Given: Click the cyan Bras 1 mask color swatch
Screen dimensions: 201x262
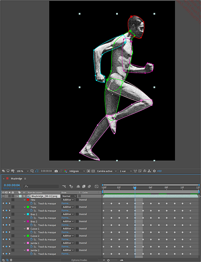Looking at the screenshot, I should point(28,214).
